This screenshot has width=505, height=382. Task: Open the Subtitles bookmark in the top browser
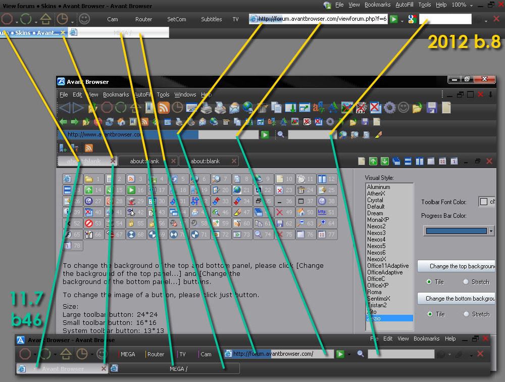(x=211, y=19)
